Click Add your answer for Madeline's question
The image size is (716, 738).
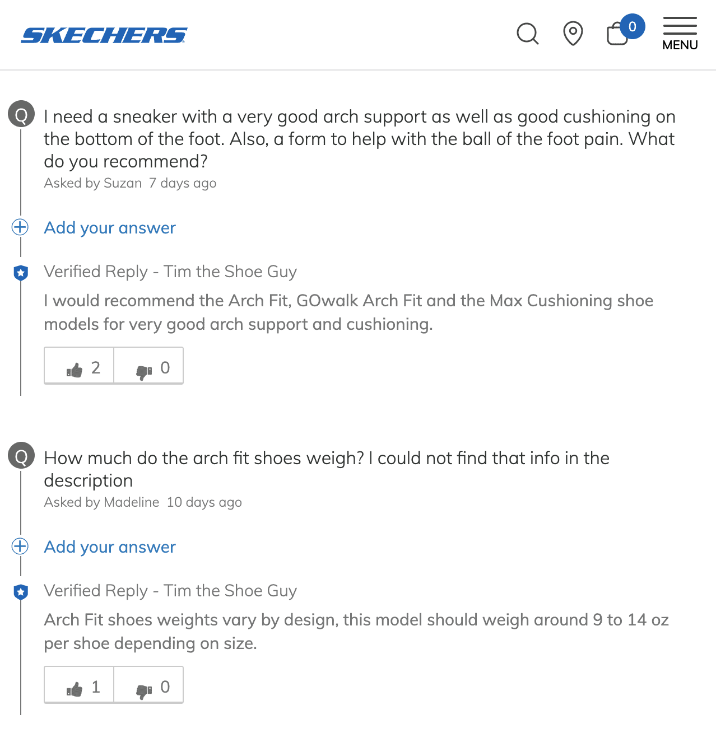coord(110,547)
